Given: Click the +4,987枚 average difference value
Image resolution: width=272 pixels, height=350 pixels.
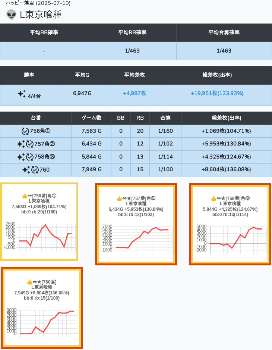Looking at the screenshot, I should click(135, 93).
